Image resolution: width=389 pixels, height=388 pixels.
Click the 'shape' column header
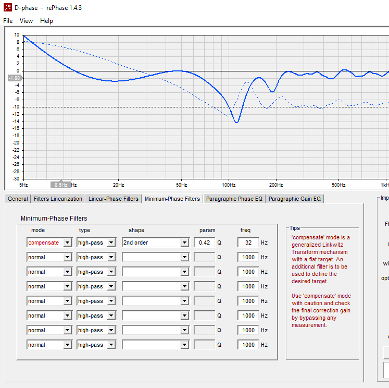point(136,231)
